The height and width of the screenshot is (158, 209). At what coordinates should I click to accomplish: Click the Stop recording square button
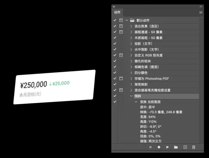point(150,147)
